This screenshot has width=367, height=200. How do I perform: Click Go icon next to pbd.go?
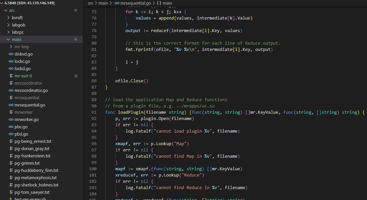click(11, 134)
